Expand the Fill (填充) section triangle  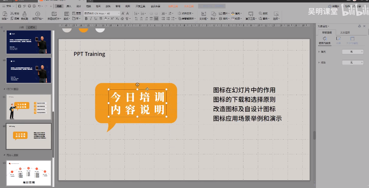point(319,52)
